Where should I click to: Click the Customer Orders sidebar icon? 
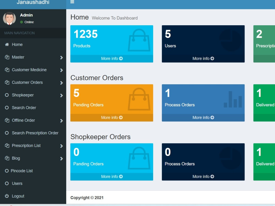(7, 82)
